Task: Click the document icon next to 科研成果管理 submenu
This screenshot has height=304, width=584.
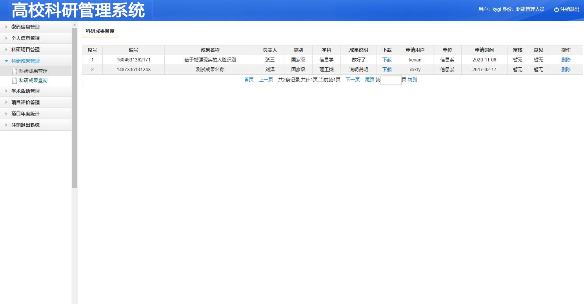Action: tap(15, 71)
